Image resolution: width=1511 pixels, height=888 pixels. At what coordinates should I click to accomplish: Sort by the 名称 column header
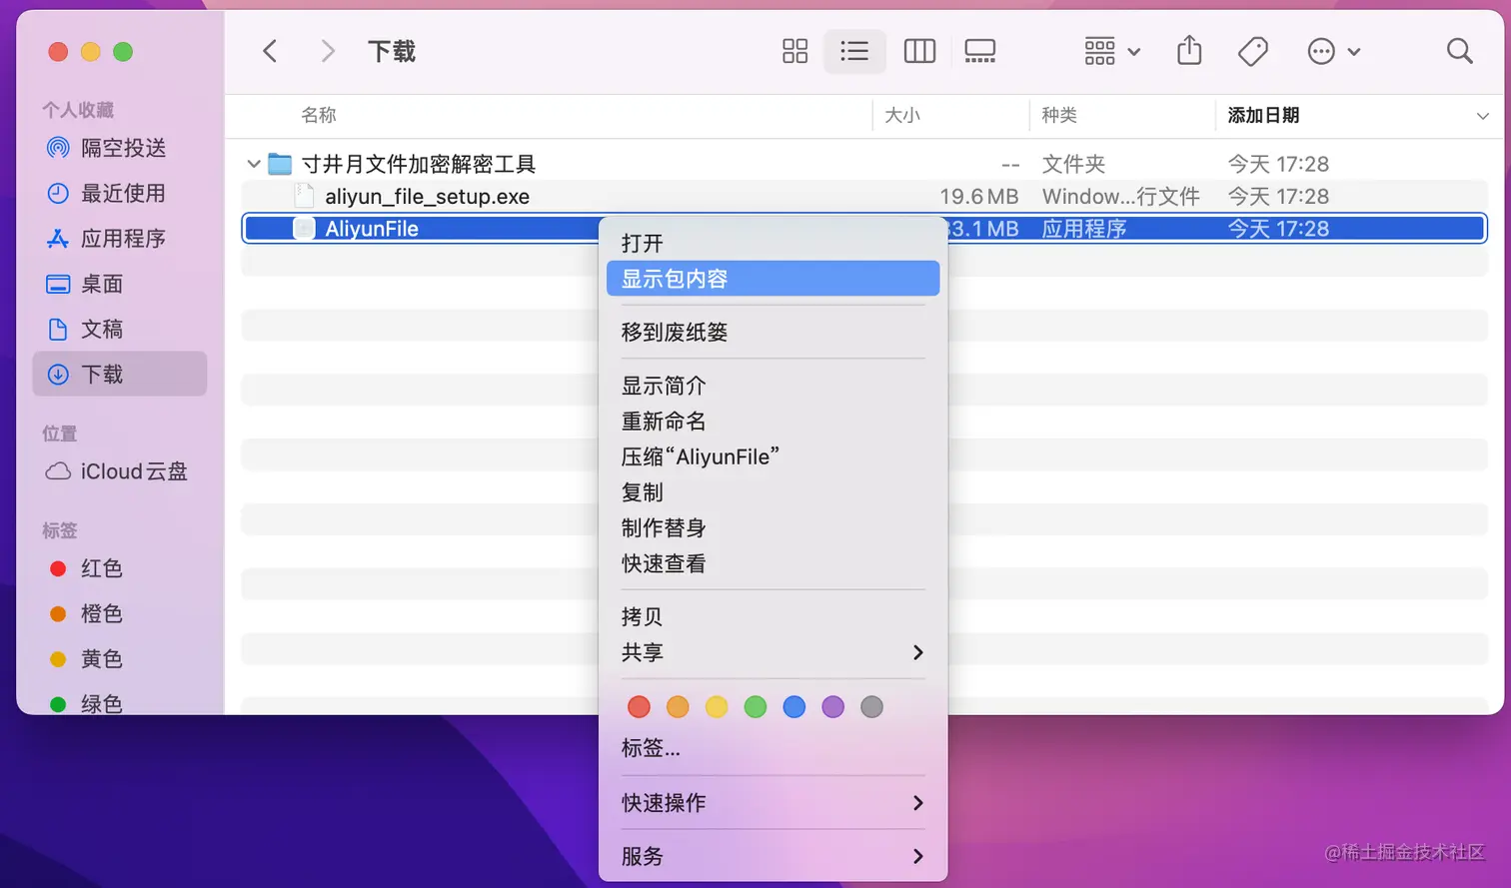click(319, 115)
